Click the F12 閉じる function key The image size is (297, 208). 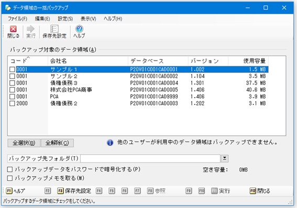tap(260, 191)
